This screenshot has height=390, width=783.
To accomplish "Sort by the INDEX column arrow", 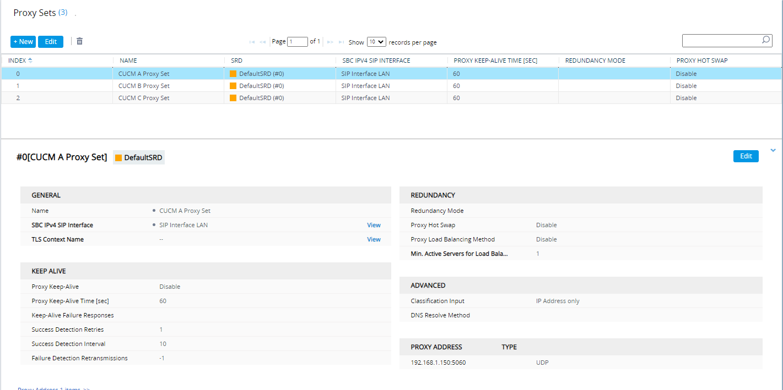I will pos(30,60).
